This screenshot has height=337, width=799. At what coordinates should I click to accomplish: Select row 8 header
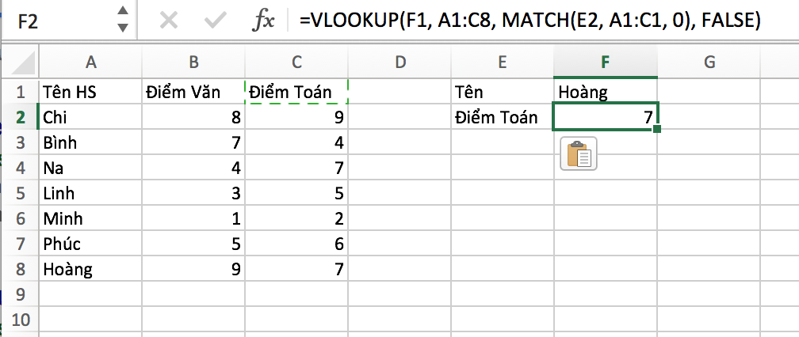tap(21, 269)
